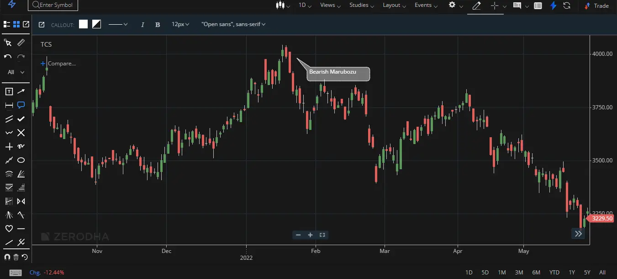This screenshot has height=279, width=617.
Task: Pick the ellipse drawing tool
Action: tap(21, 160)
